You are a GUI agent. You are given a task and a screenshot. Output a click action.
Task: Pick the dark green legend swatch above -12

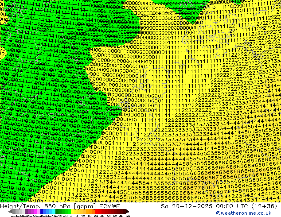57,211
